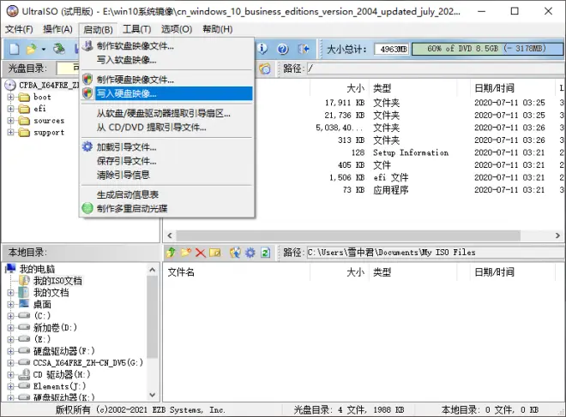
Task: Expand the boot folder tree node
Action: click(10, 97)
